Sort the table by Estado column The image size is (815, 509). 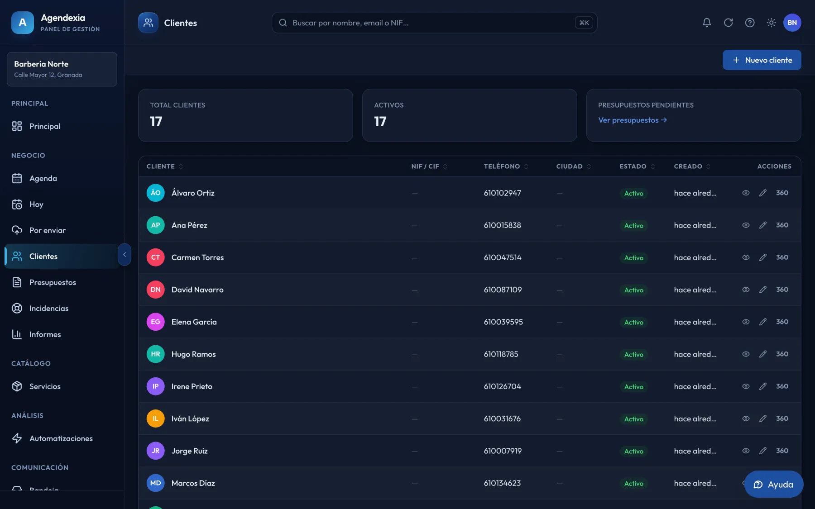(x=638, y=166)
